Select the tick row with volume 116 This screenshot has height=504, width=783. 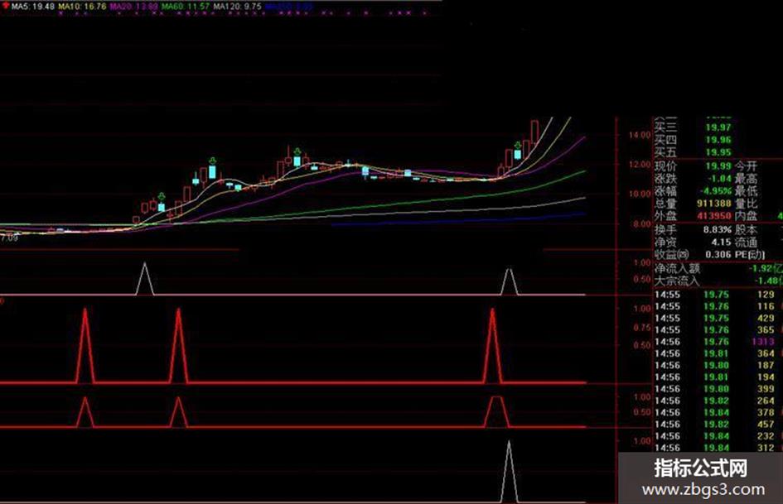[x=718, y=306]
